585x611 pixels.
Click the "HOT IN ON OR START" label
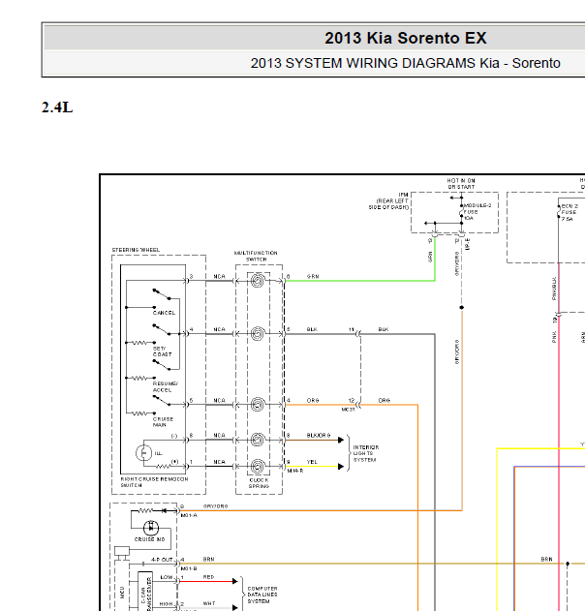click(461, 184)
